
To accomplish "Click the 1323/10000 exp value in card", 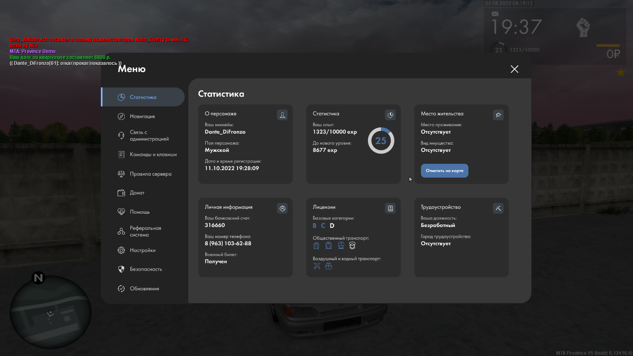I will [x=335, y=132].
